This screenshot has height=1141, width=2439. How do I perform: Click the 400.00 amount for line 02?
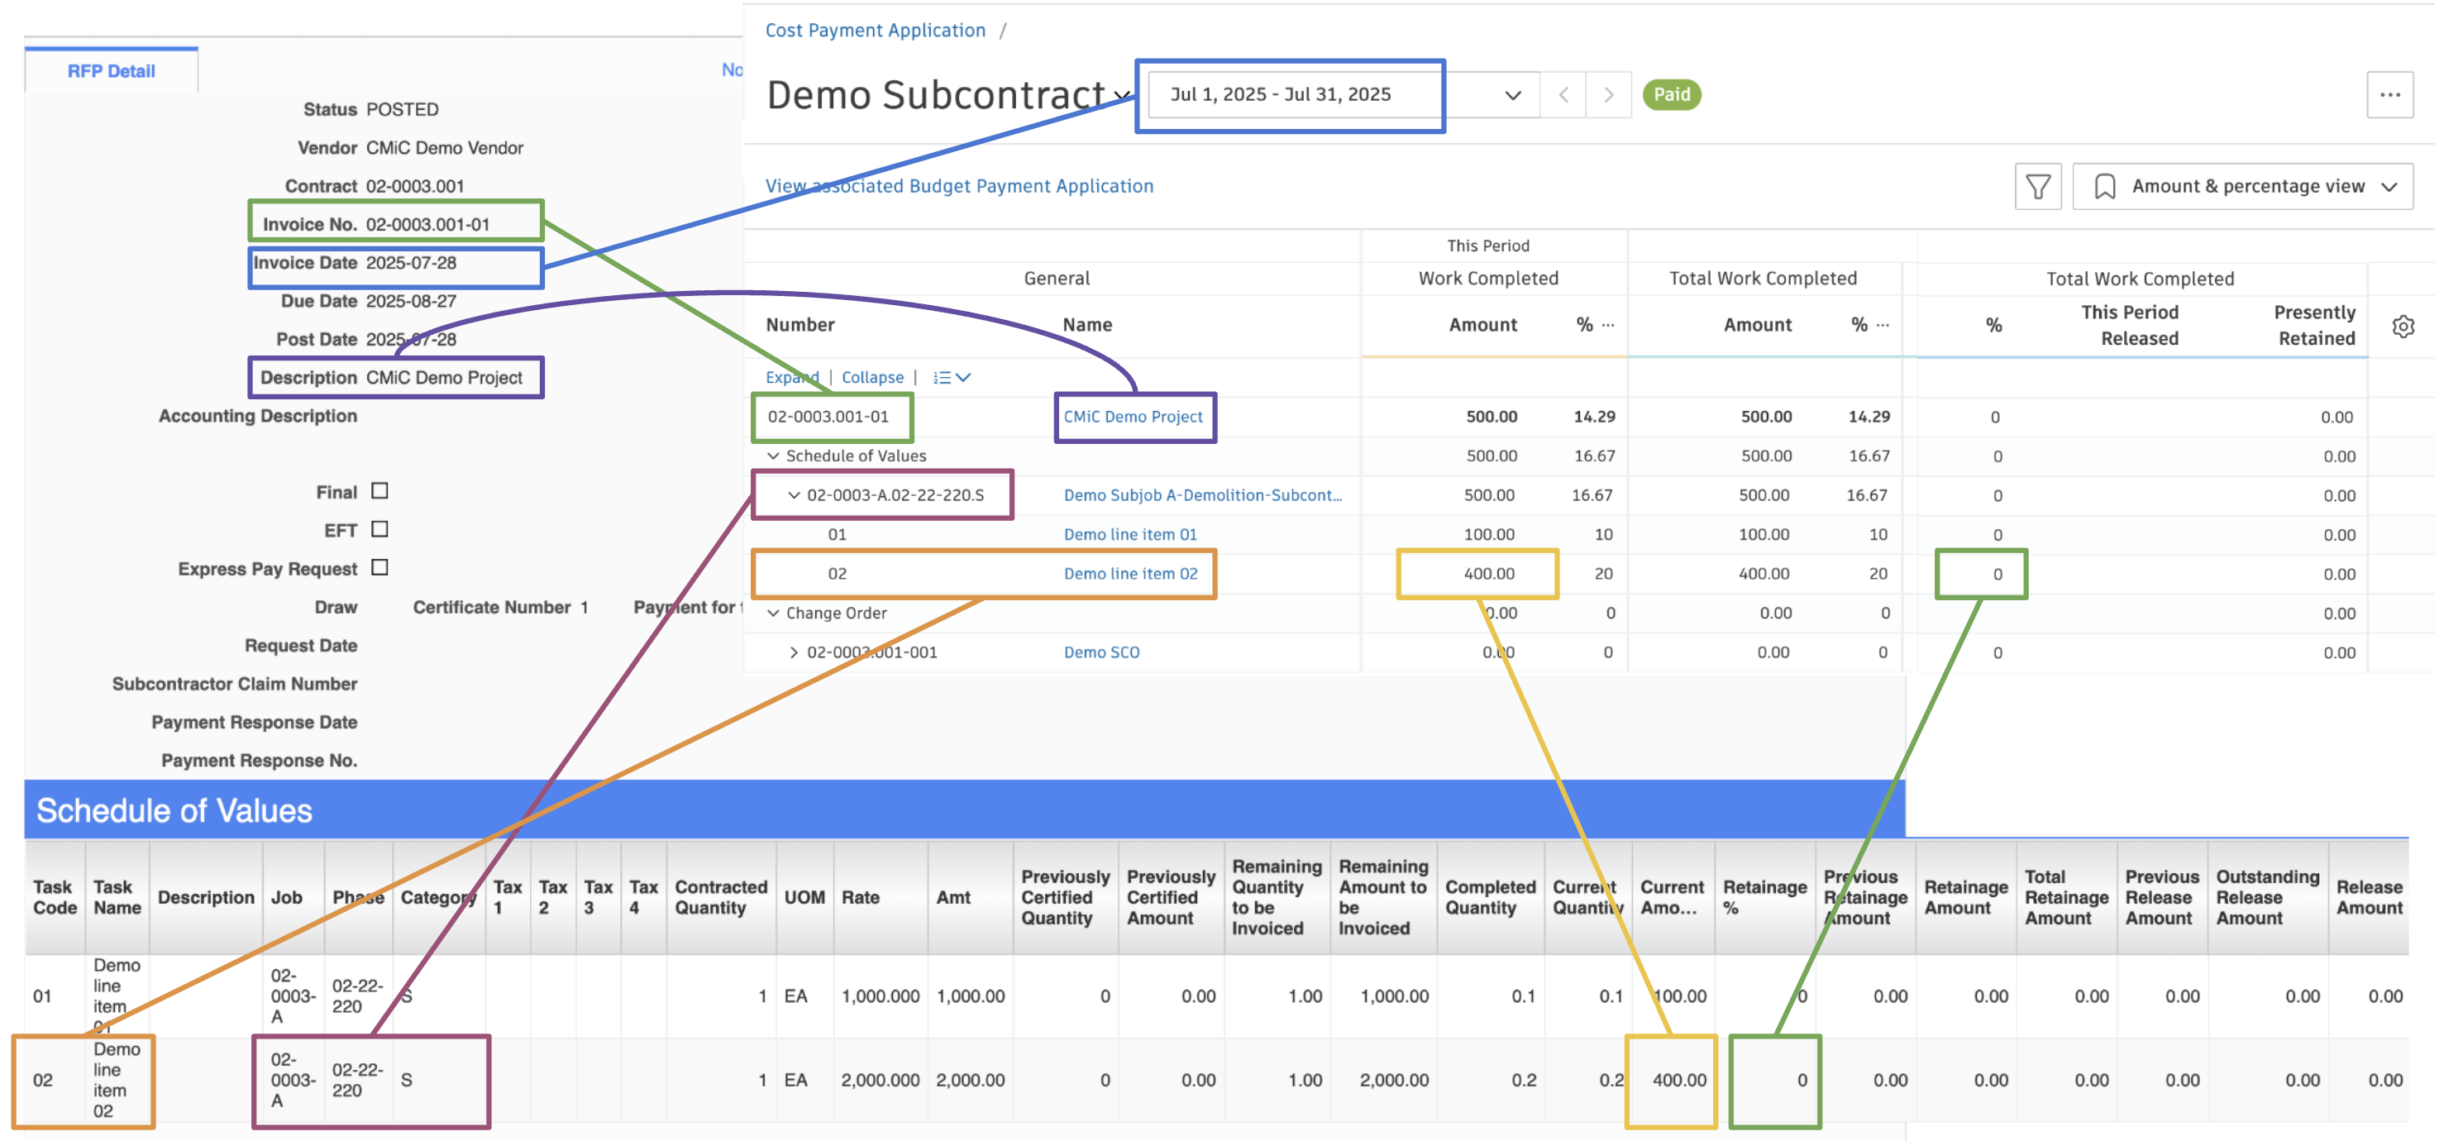(1488, 574)
